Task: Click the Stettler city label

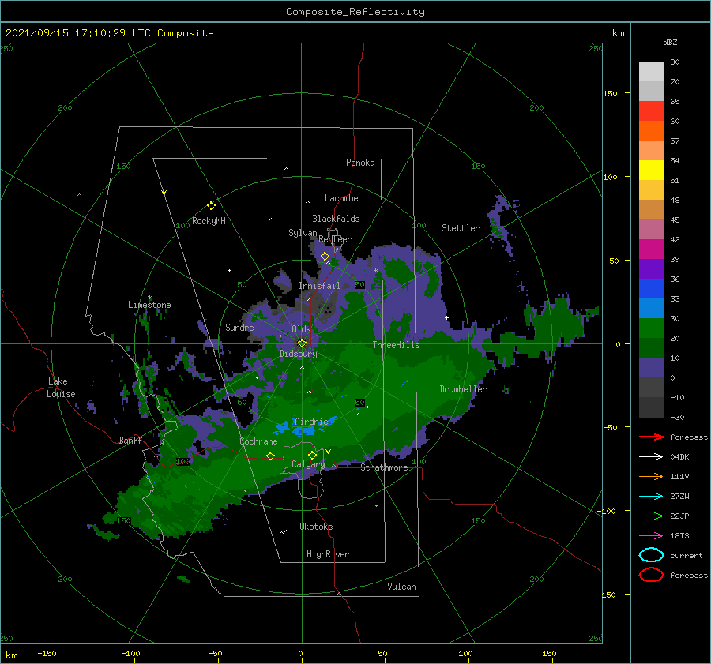Action: (461, 228)
